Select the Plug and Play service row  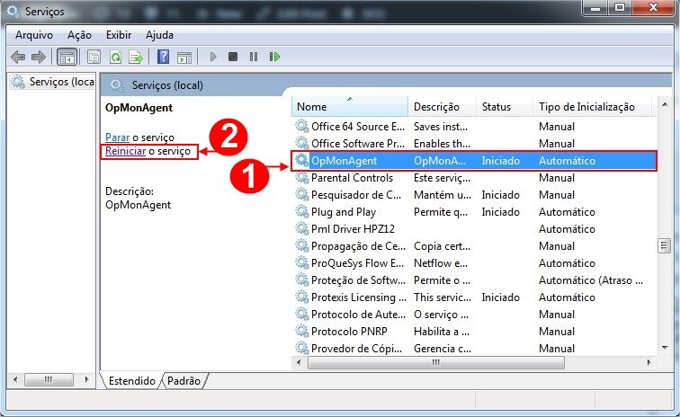click(344, 212)
